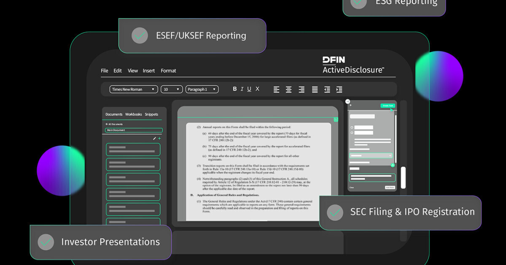Decrease the paragraph indent

point(327,89)
